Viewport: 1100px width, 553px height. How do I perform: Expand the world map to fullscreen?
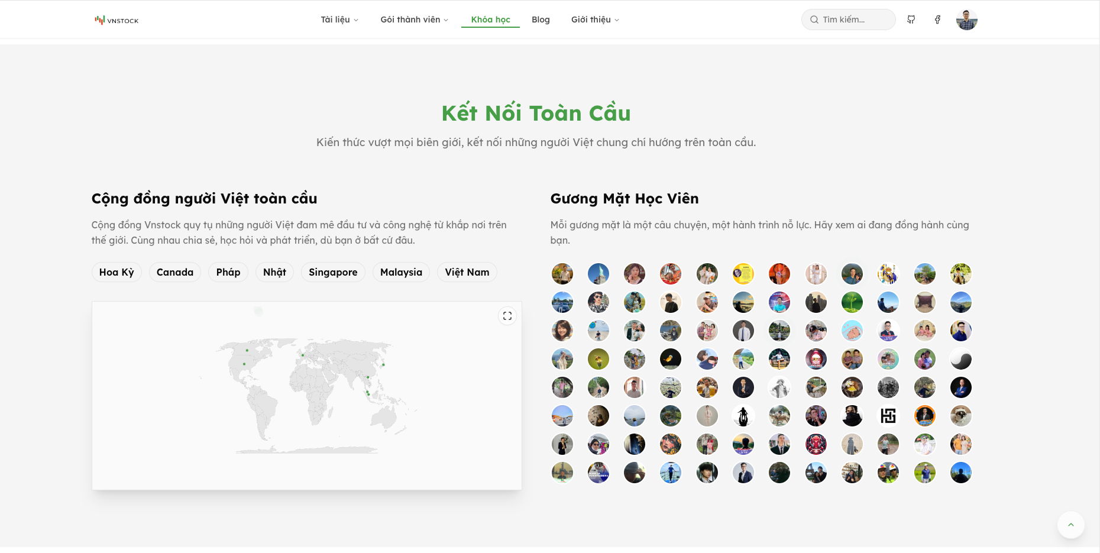pos(507,316)
